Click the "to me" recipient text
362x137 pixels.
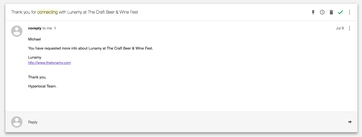(x=47, y=28)
